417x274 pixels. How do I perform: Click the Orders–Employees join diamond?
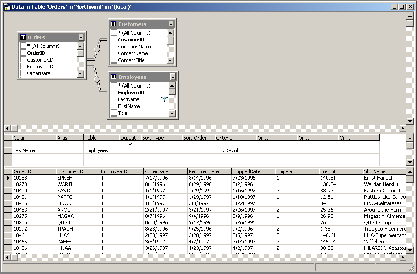[97, 79]
